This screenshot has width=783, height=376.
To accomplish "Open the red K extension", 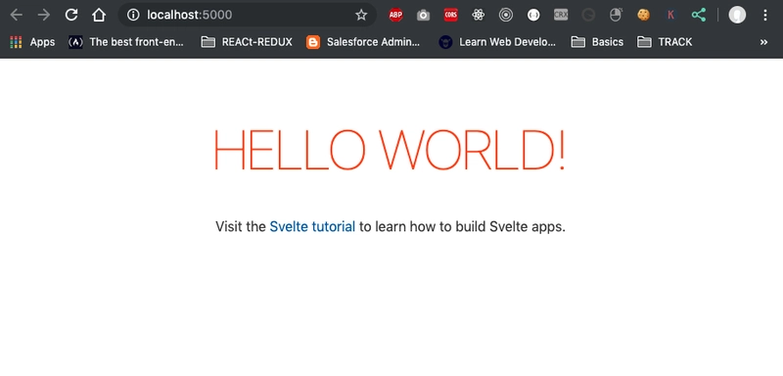I will tap(671, 15).
